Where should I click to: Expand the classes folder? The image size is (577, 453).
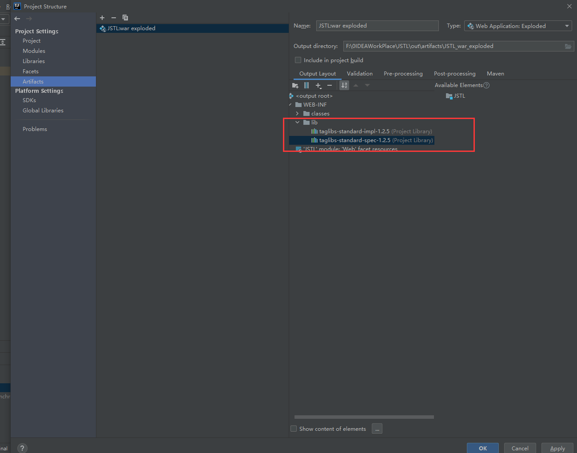(297, 114)
